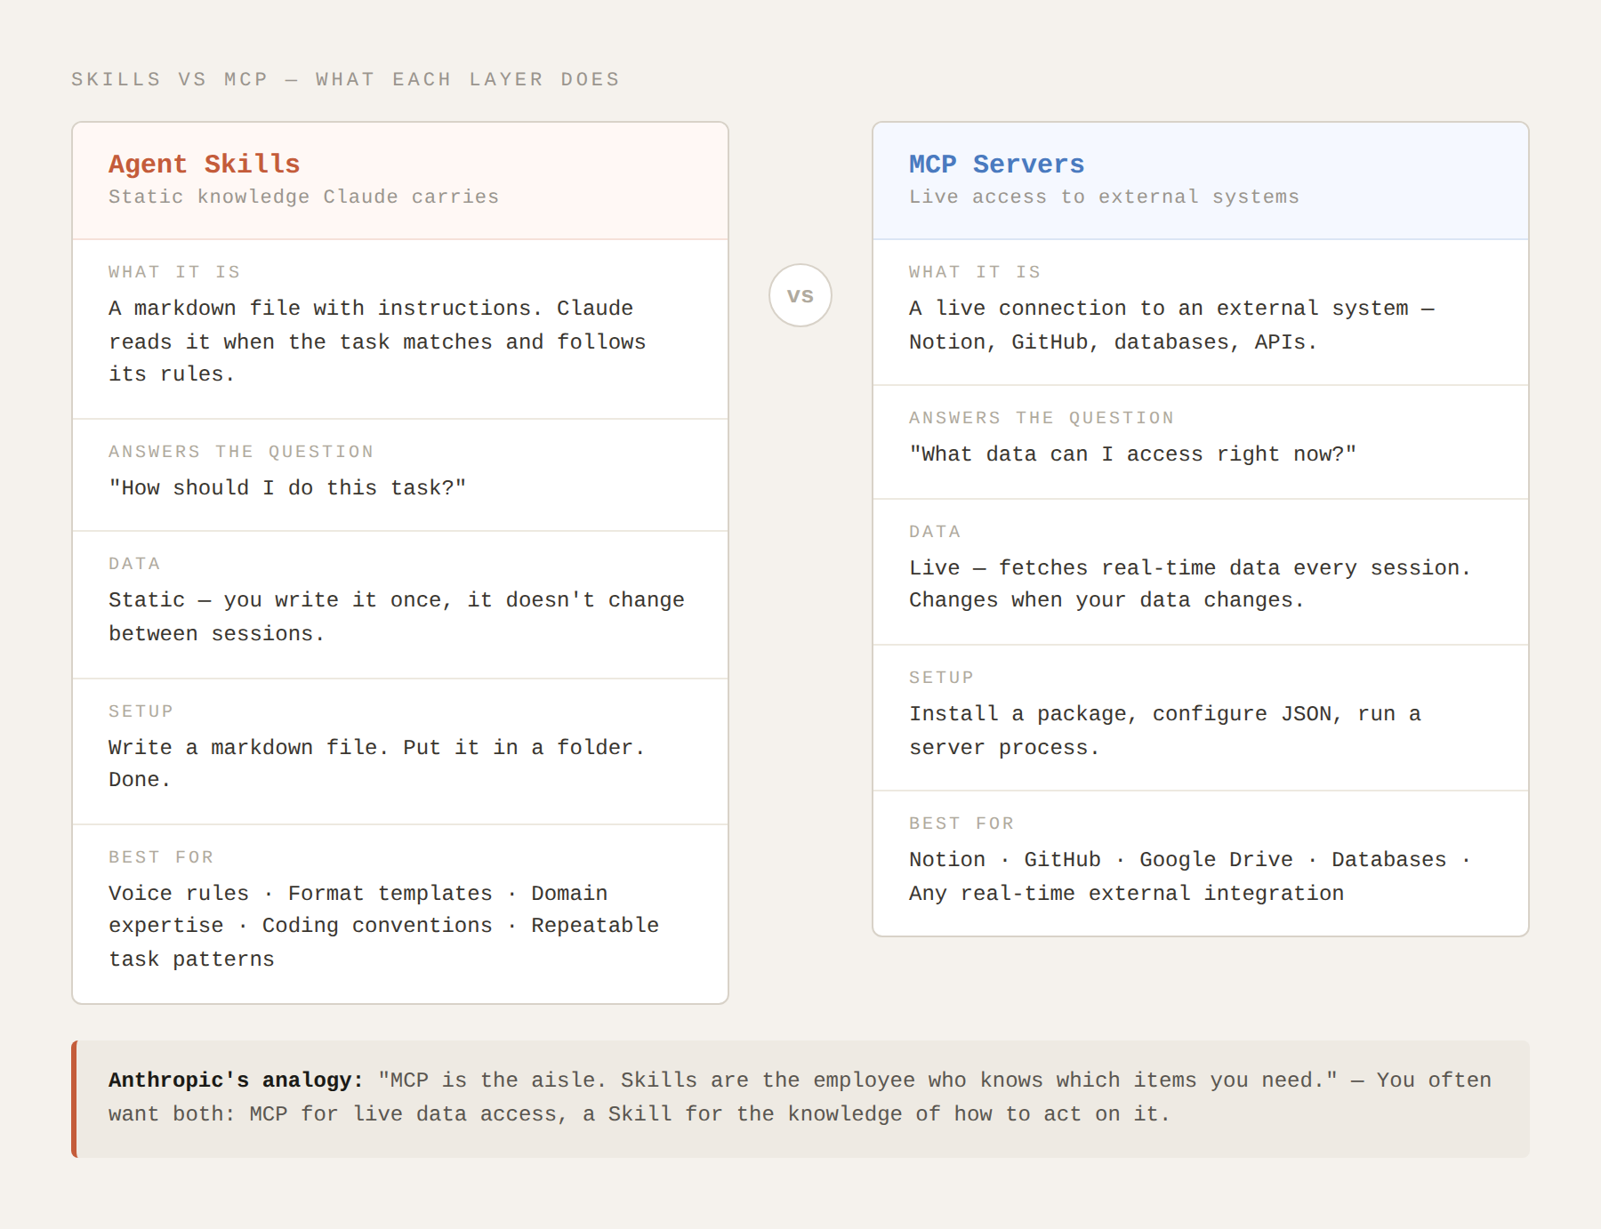
Task: Click the BEST FOR label on MCP card
Action: pos(961,823)
